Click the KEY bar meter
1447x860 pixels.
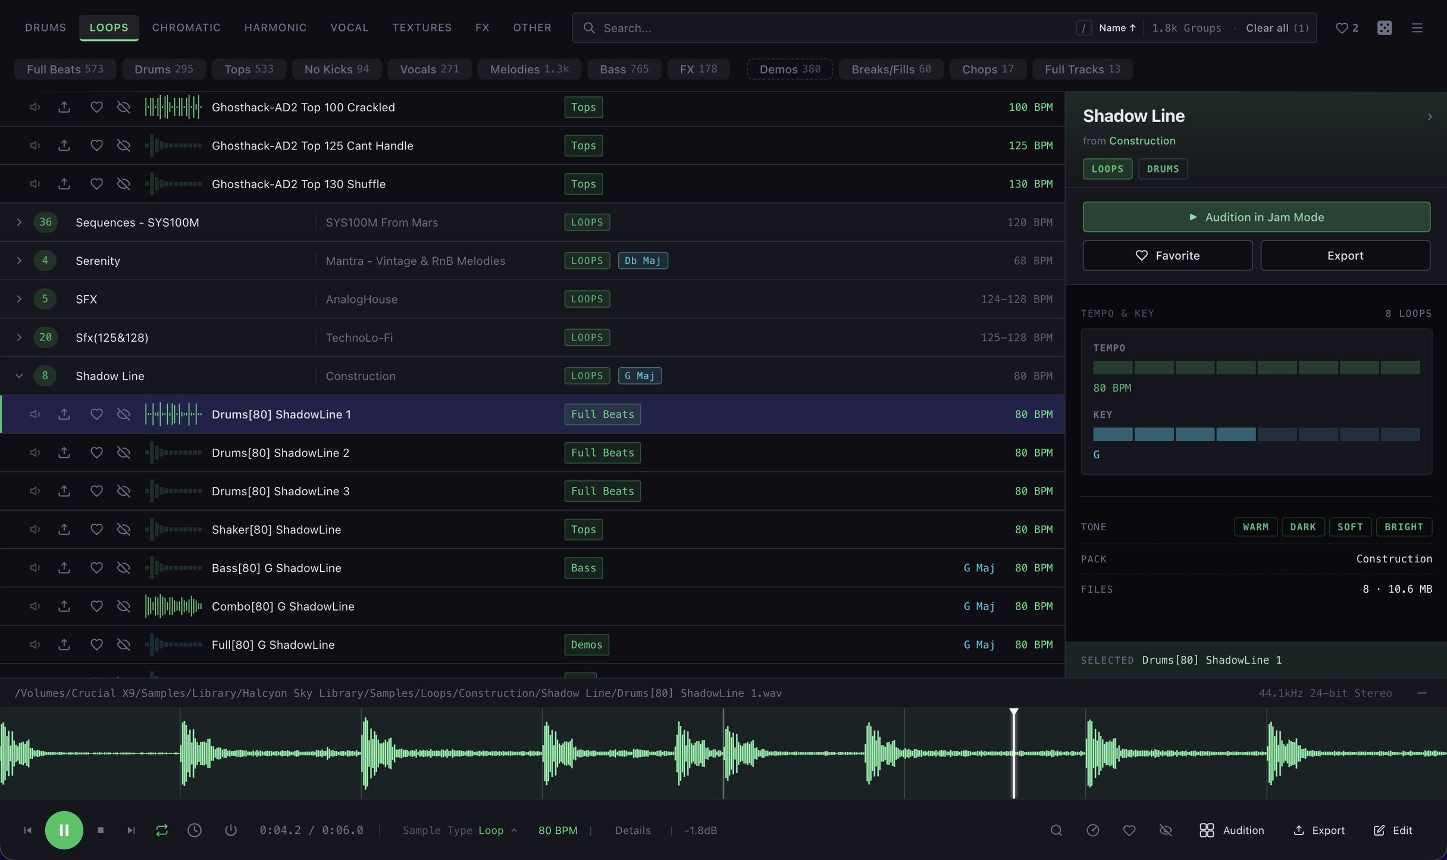click(1256, 434)
